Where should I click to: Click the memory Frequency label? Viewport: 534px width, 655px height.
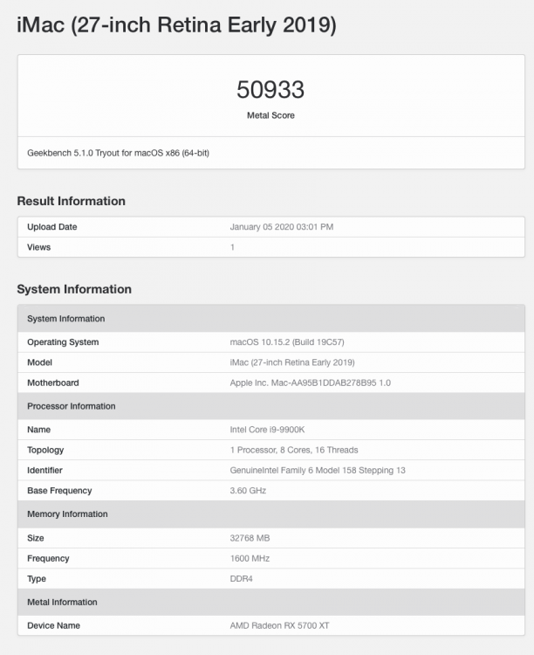click(x=49, y=559)
